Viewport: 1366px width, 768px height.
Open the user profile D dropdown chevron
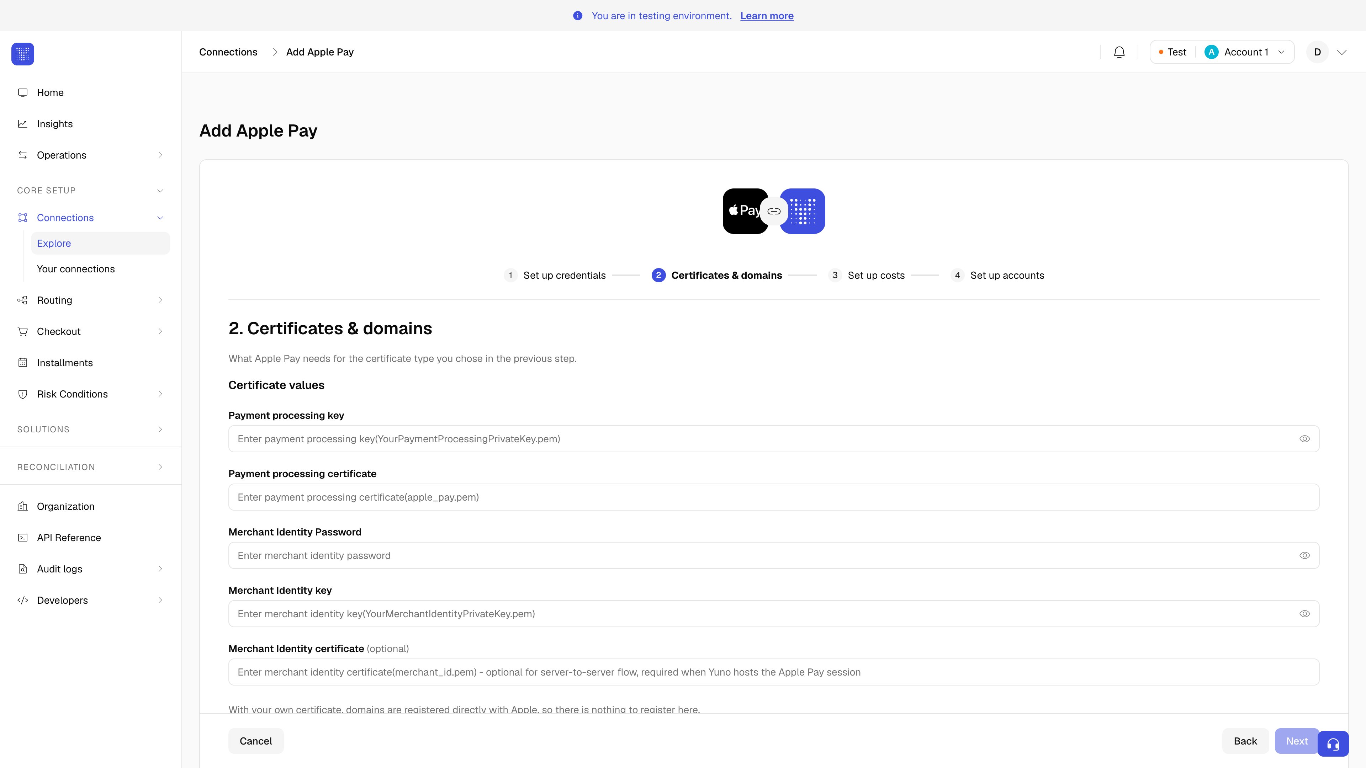click(x=1341, y=53)
